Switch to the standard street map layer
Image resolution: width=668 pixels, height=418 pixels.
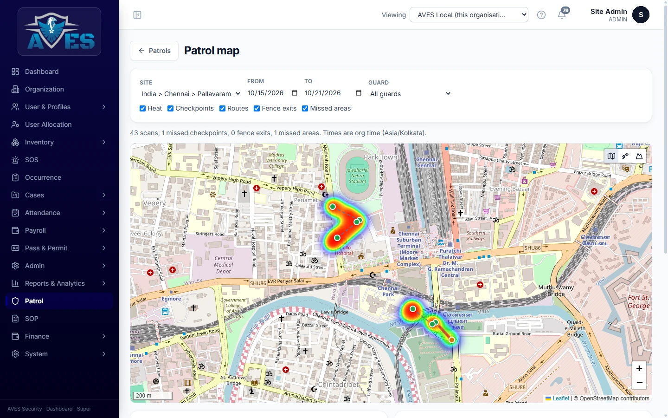(611, 156)
